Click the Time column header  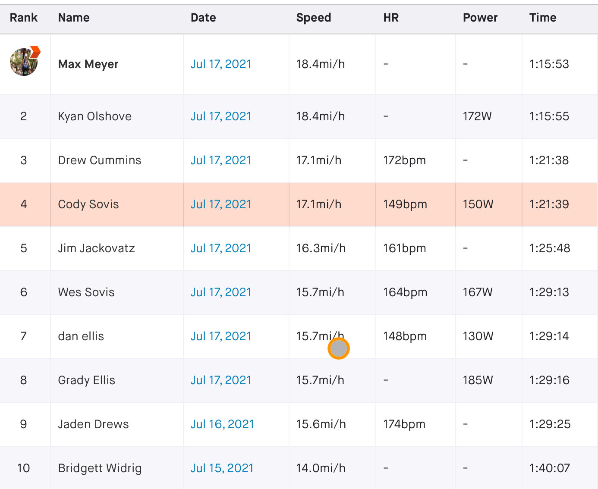click(x=542, y=18)
